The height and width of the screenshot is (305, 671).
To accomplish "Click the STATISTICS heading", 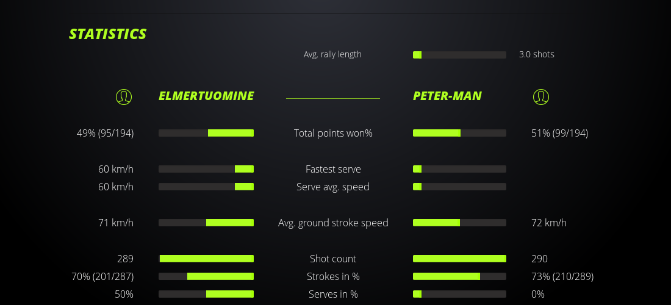I will pos(108,34).
